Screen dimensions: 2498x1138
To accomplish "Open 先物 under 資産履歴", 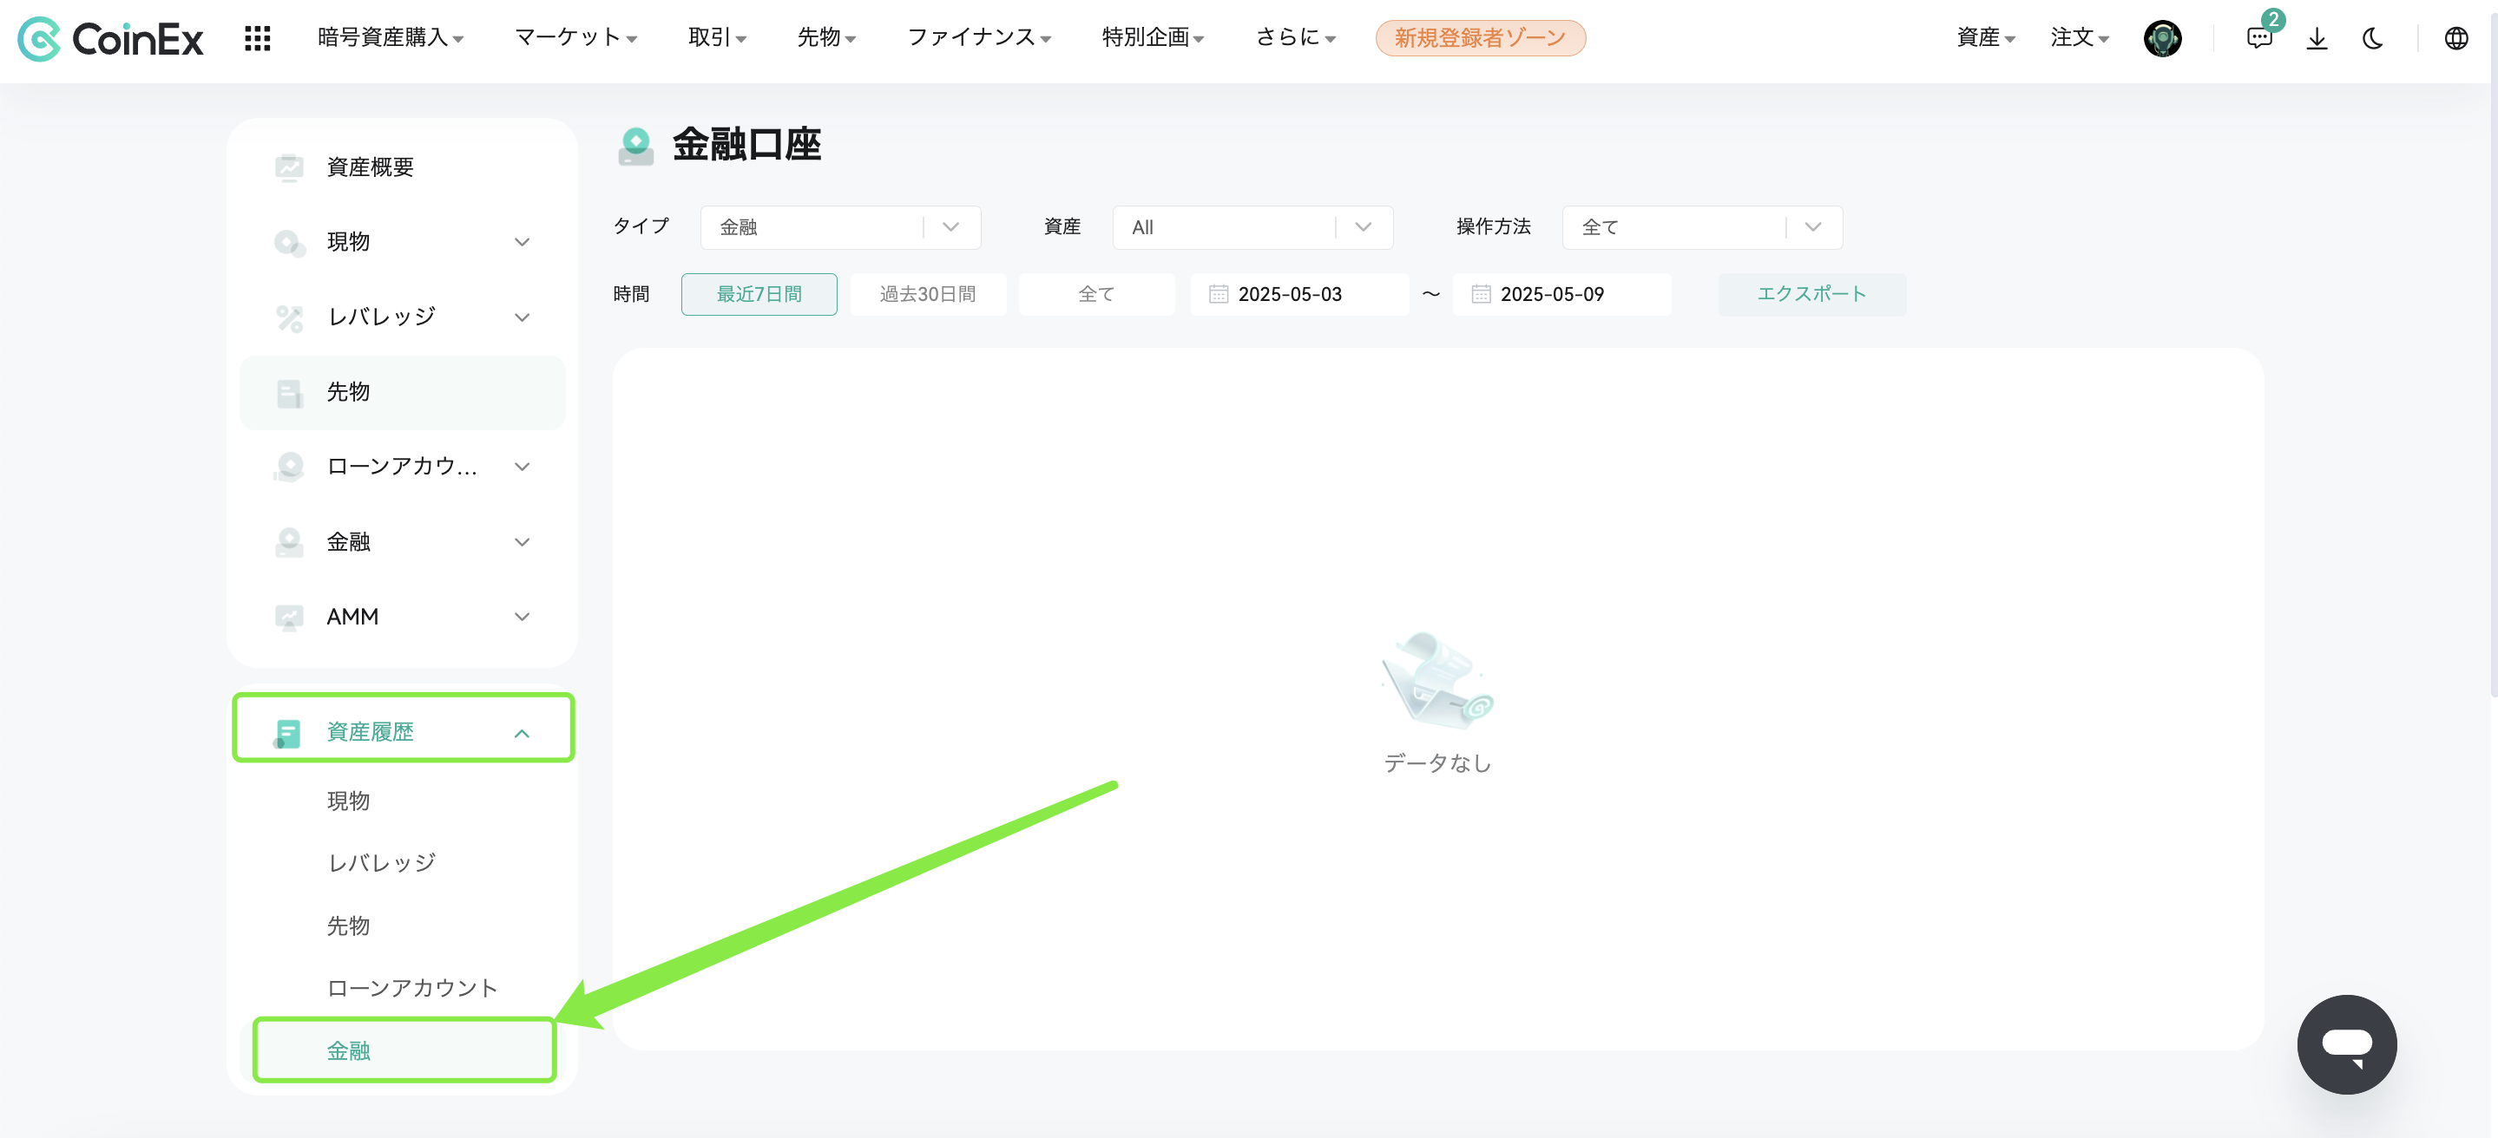I will click(x=348, y=925).
